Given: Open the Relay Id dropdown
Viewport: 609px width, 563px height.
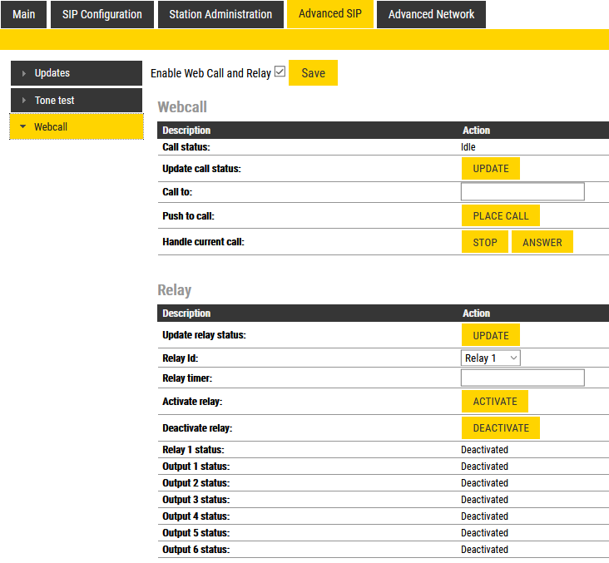Looking at the screenshot, I should tap(491, 358).
